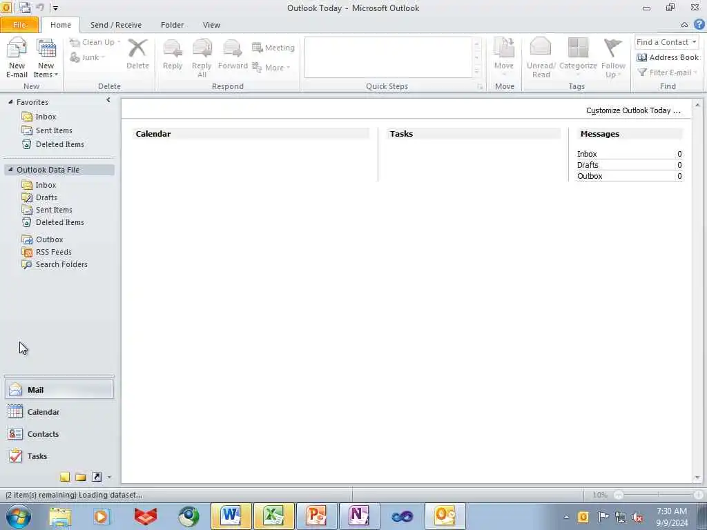Switch to the Tasks module
Viewport: 707px width, 530px height.
tap(59, 455)
